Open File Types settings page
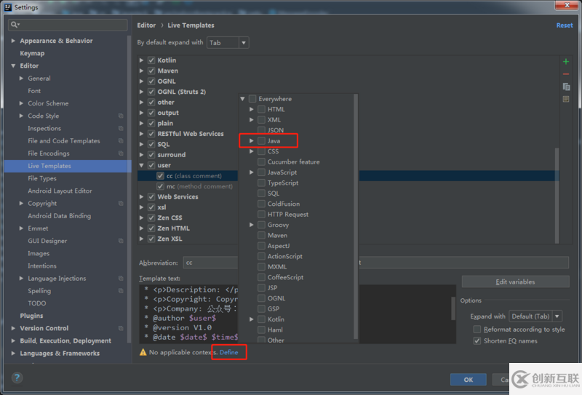582x395 pixels. 42,178
